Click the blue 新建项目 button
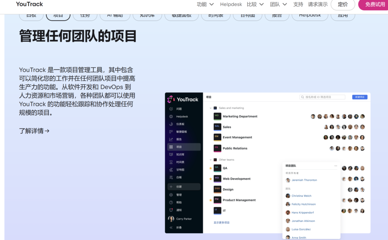Viewport: 388px width, 240px height. point(360,97)
